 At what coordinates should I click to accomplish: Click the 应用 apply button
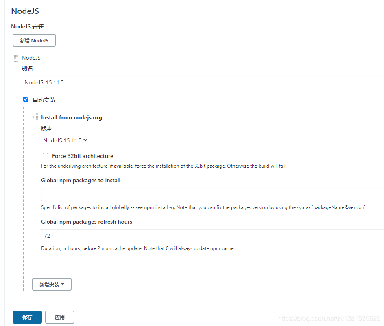point(60,317)
